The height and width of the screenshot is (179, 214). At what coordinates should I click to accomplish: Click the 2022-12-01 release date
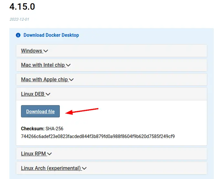click(19, 19)
